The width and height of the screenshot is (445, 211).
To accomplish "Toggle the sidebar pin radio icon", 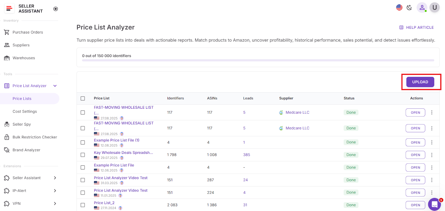I will [x=56, y=9].
